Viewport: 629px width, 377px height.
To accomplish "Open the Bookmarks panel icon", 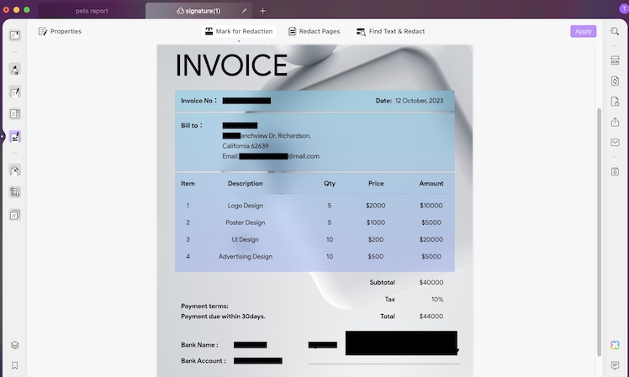I will point(15,366).
